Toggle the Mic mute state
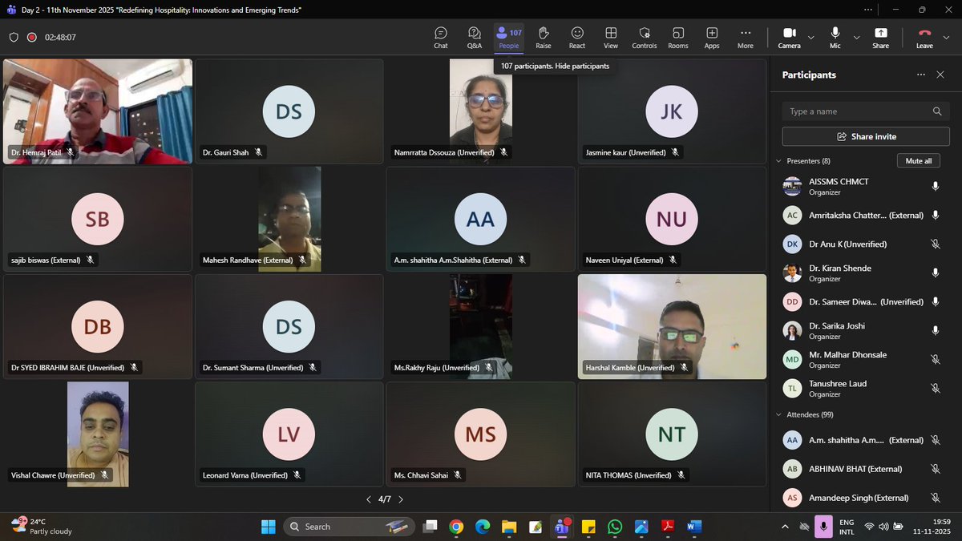Viewport: 962px width, 541px height. pyautogui.click(x=835, y=38)
